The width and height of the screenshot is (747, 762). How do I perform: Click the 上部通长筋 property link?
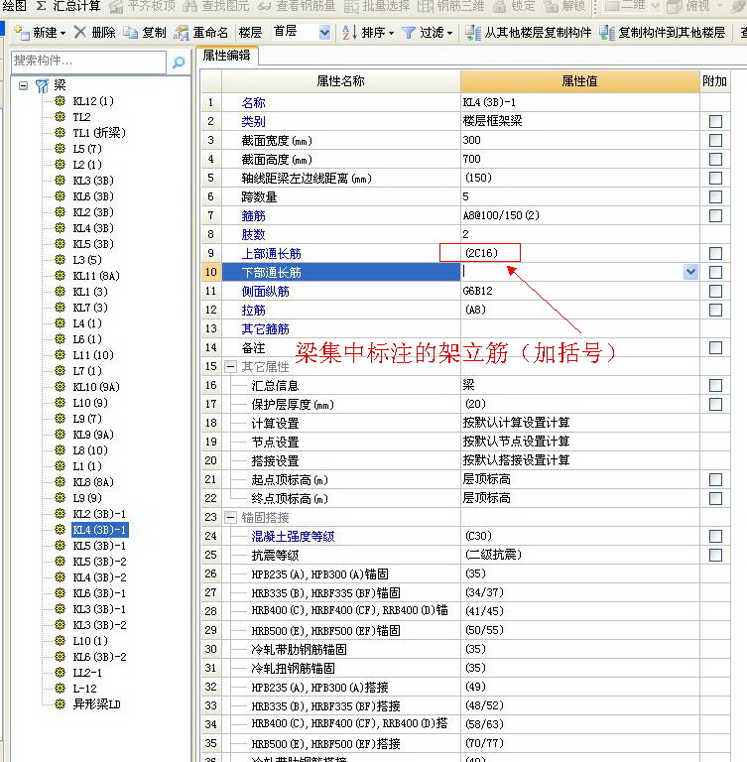271,254
